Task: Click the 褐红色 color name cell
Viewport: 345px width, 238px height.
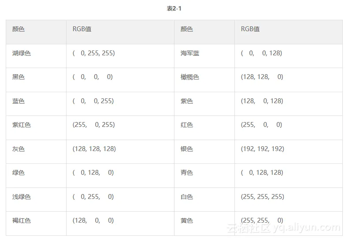Action: point(22,220)
